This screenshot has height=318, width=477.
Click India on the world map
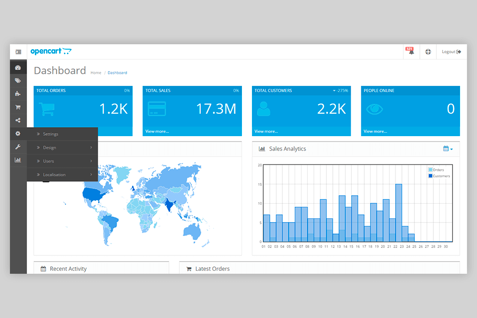coord(169,205)
